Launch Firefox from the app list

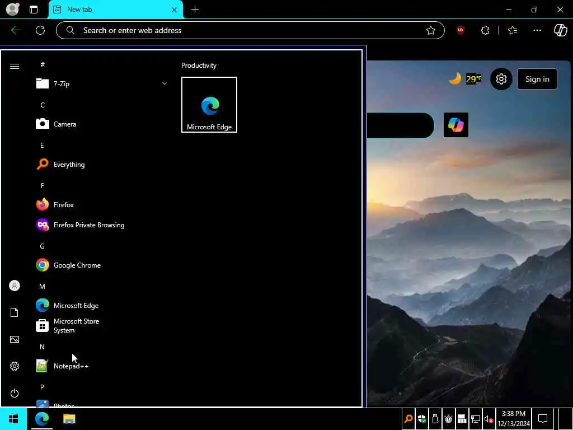pos(102,204)
